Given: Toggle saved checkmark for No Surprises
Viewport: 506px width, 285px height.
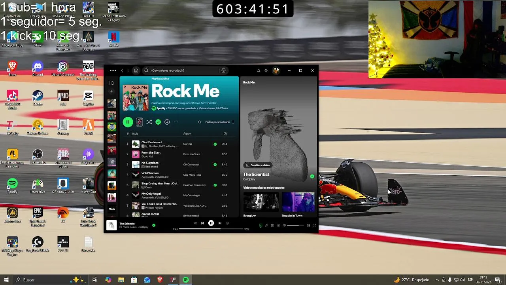Looking at the screenshot, I should coord(215,164).
